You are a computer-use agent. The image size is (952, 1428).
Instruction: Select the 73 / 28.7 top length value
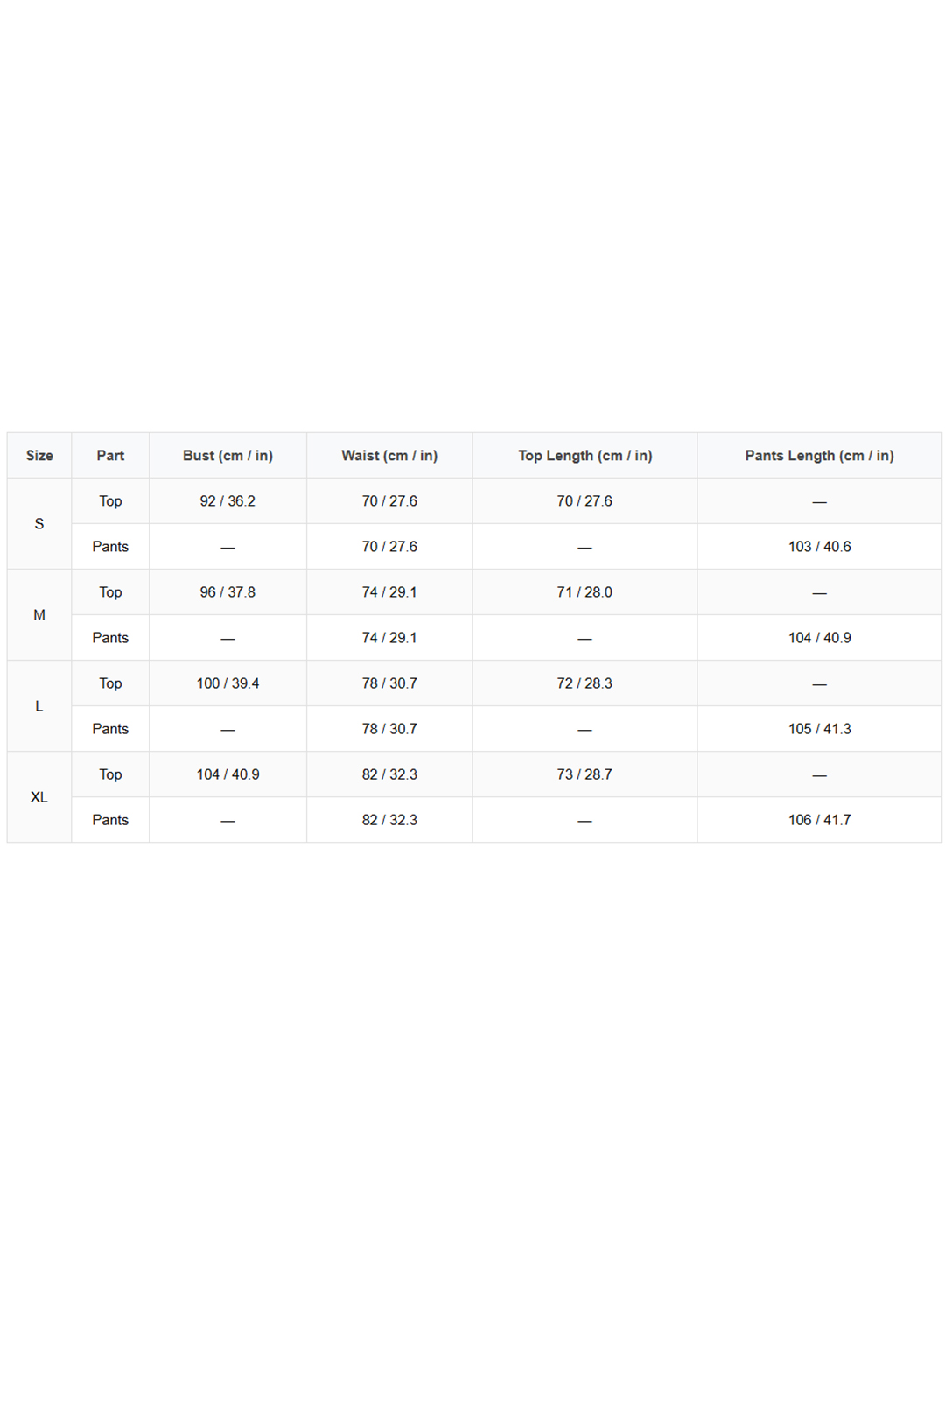point(584,774)
